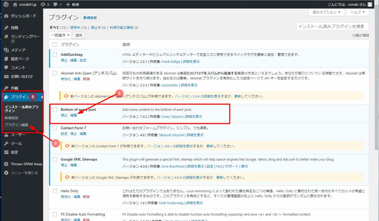This screenshot has width=379, height=221.
Task: Click Akismet update notice refresh icon
Action: (66, 96)
